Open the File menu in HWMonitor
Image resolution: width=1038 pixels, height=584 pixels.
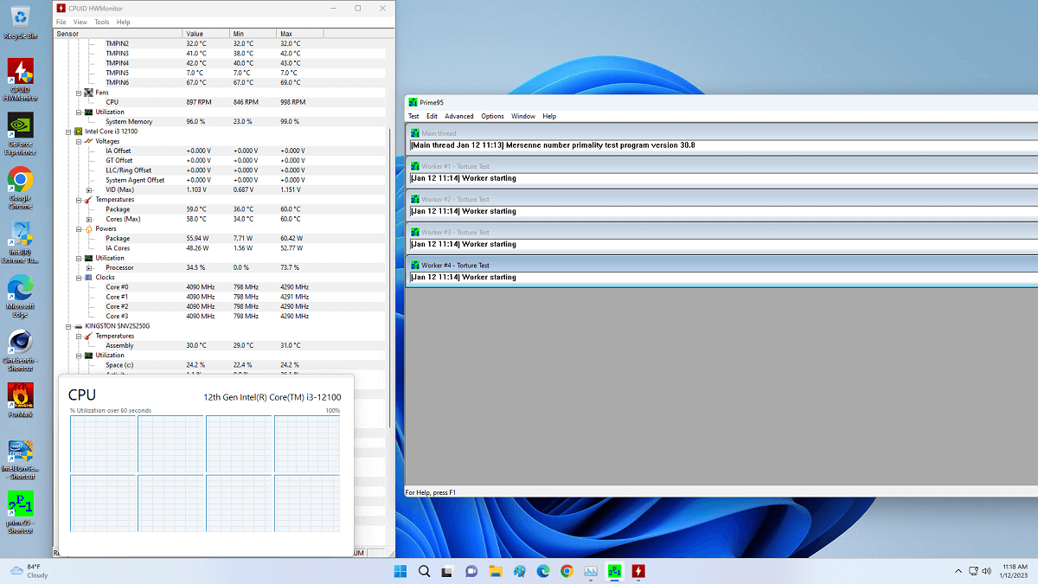click(61, 22)
